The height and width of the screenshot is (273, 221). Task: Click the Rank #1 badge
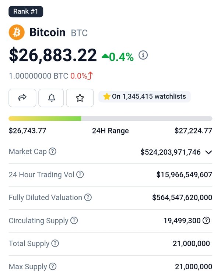tap(26, 11)
